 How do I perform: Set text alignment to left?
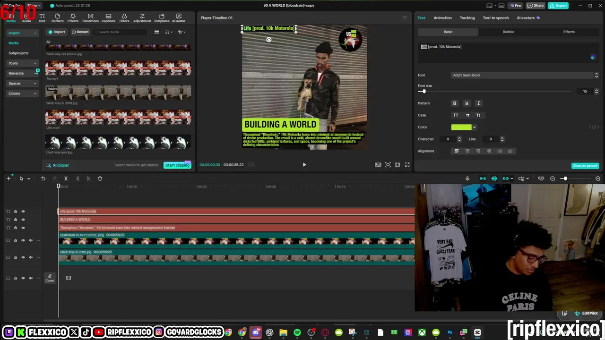click(x=457, y=151)
